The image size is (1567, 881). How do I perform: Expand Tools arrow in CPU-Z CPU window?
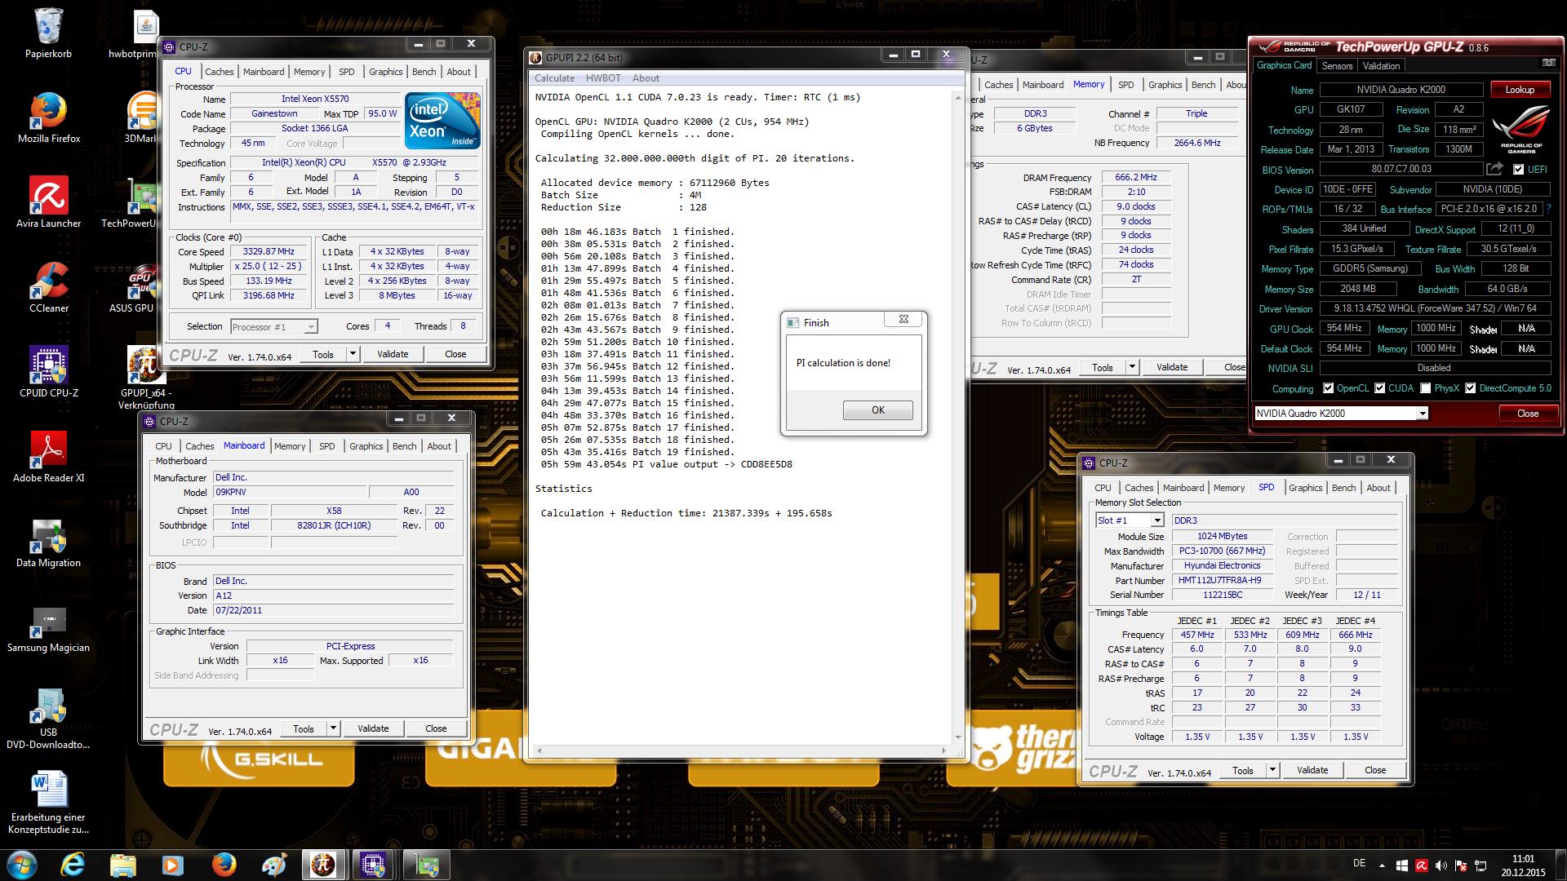pyautogui.click(x=353, y=354)
